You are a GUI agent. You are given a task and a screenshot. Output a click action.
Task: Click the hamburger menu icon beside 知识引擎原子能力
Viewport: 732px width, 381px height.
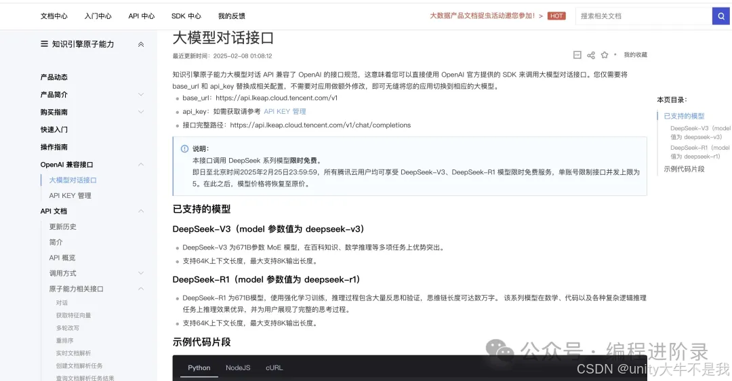click(44, 44)
